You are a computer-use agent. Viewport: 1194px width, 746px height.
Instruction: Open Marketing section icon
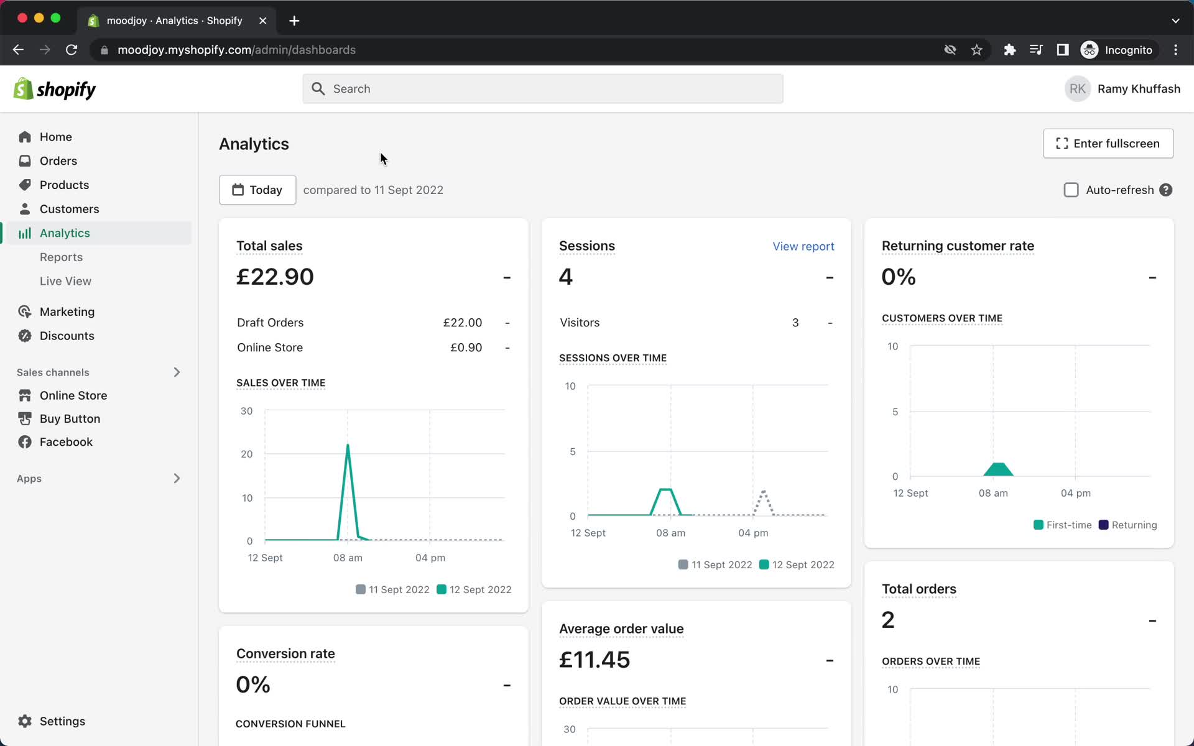click(25, 311)
